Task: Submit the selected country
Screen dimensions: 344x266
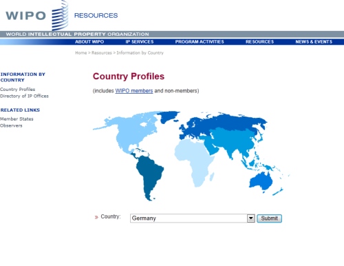Action: tap(269, 218)
